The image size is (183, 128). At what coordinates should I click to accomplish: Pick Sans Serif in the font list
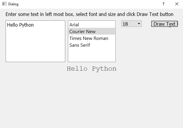click(x=92, y=45)
